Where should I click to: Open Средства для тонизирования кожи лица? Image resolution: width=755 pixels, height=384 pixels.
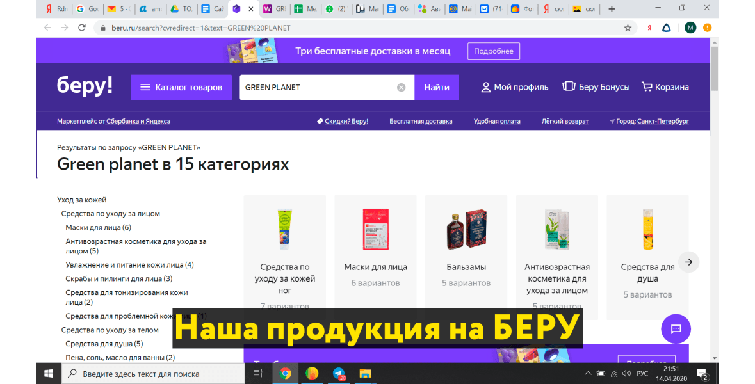click(127, 298)
